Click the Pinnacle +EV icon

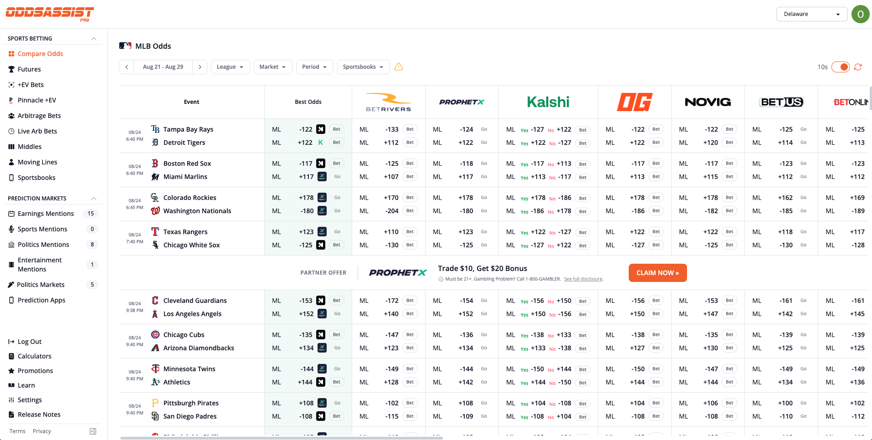(x=11, y=100)
